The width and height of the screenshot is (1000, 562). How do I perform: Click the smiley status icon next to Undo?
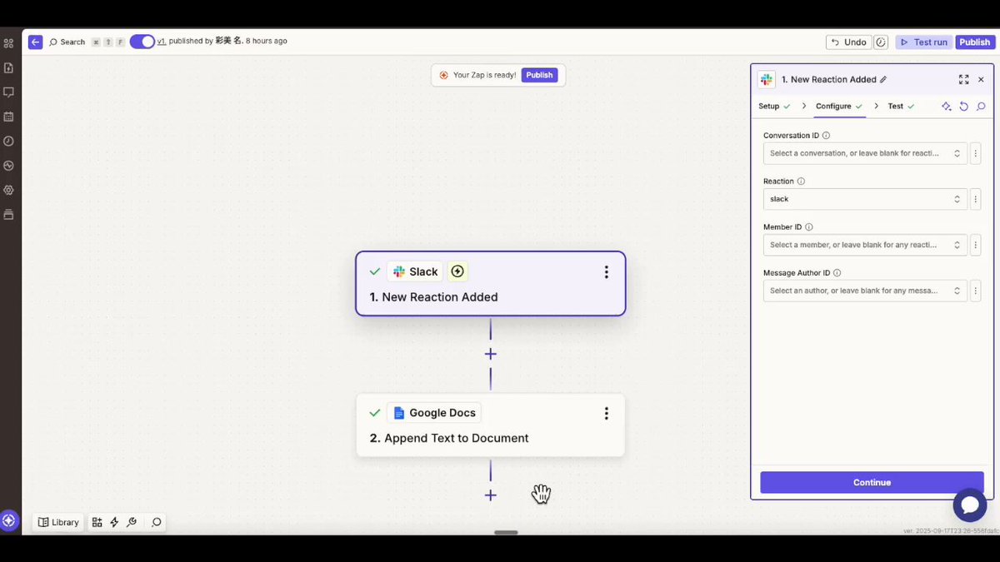(881, 42)
